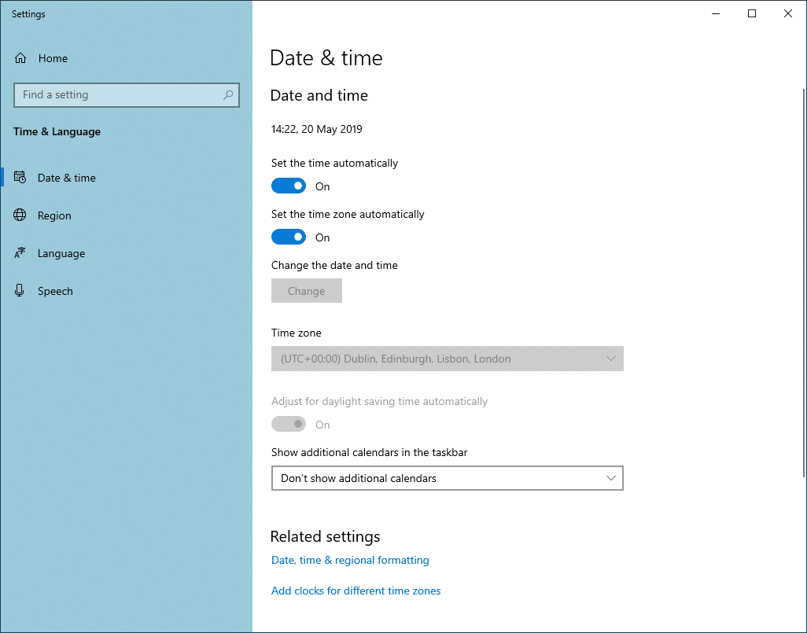This screenshot has height=633, width=807.
Task: Open the additional calendars dropdown
Action: click(447, 478)
